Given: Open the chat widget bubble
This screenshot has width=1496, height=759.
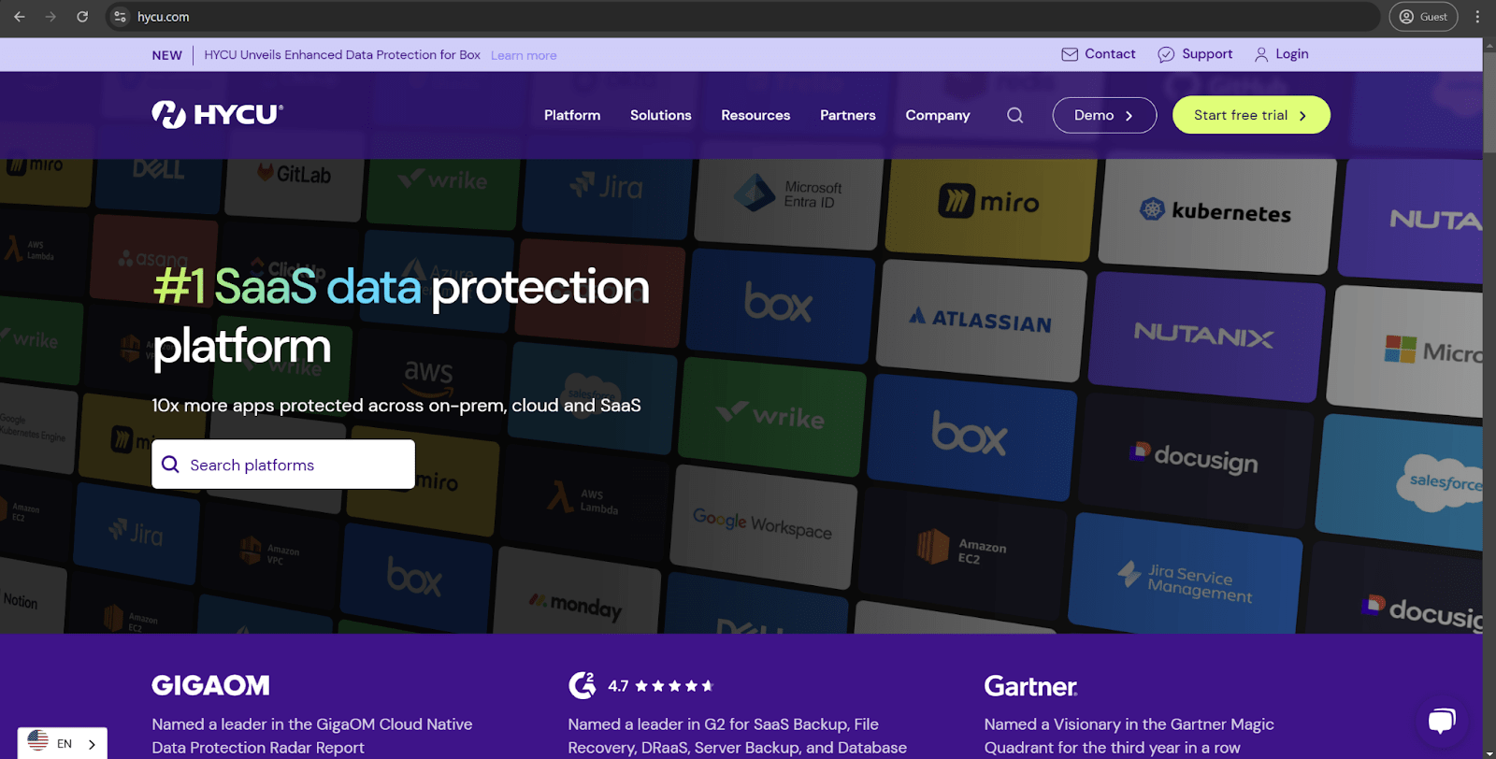Looking at the screenshot, I should 1441,720.
